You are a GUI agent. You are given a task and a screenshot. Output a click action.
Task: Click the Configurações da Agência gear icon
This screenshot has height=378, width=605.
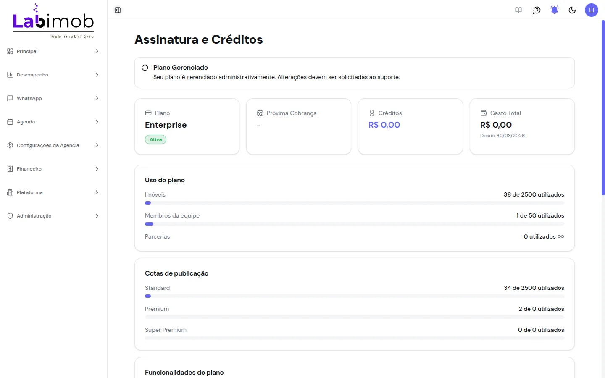(x=10, y=145)
